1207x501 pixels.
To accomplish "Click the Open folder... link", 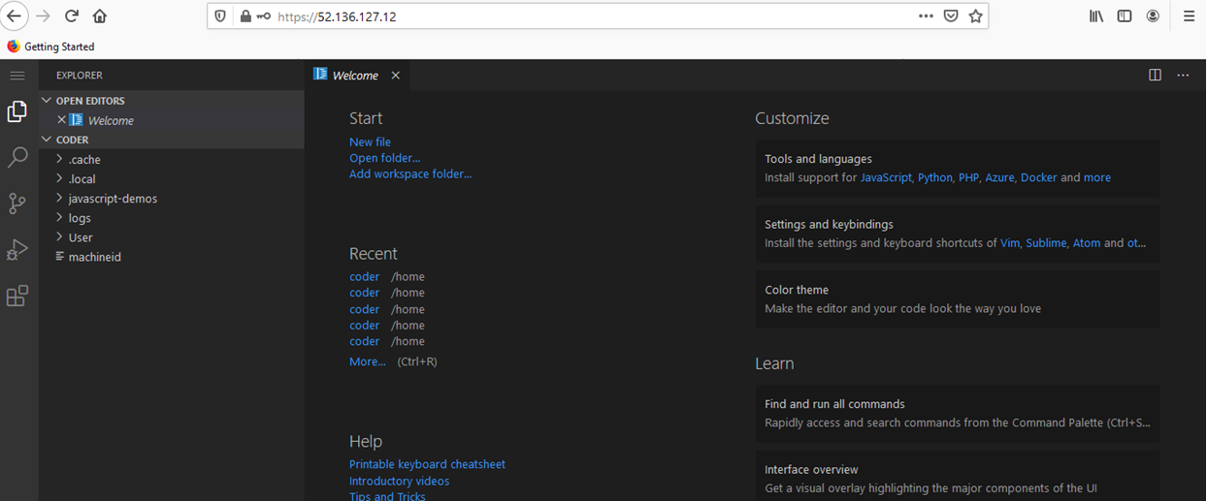I will click(384, 158).
